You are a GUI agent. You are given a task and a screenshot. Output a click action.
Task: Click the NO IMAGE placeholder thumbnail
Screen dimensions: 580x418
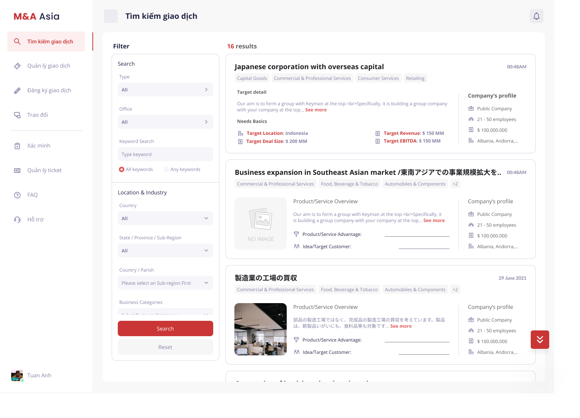261,224
